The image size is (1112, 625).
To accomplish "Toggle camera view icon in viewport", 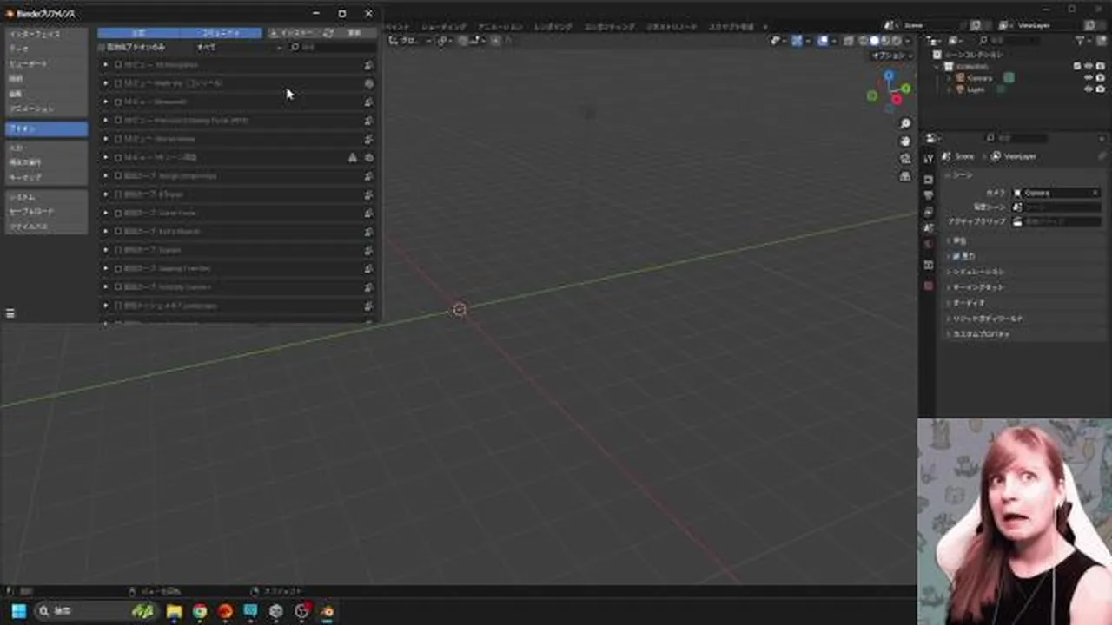I will tap(905, 158).
